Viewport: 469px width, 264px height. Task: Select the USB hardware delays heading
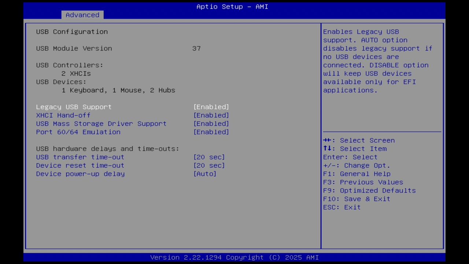click(x=107, y=148)
